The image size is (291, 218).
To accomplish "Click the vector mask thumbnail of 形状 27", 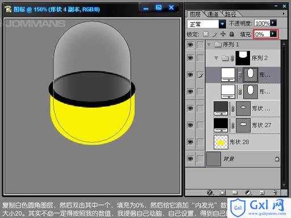I will click(243, 125).
